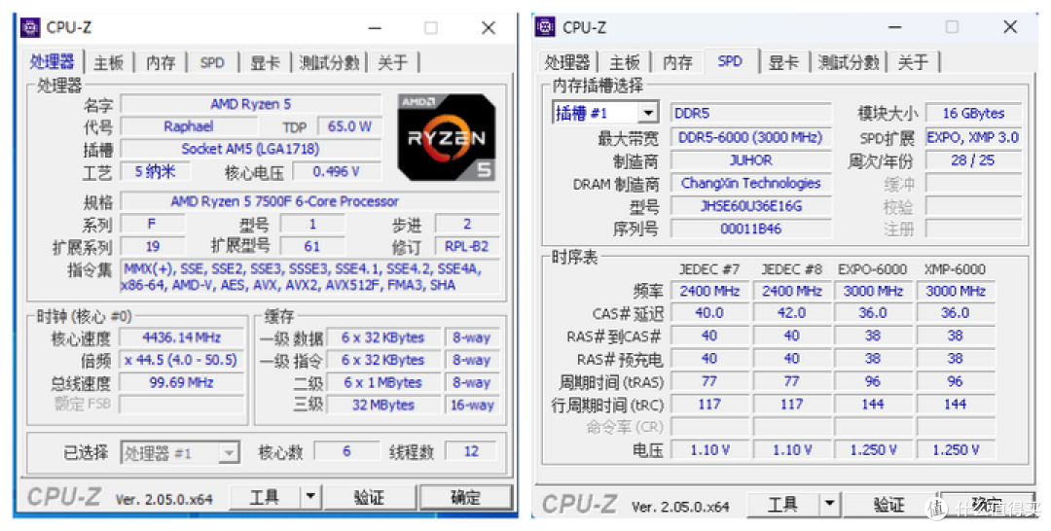Click DRAM manufacturer 'ChangXin Technologies'

[x=751, y=184]
